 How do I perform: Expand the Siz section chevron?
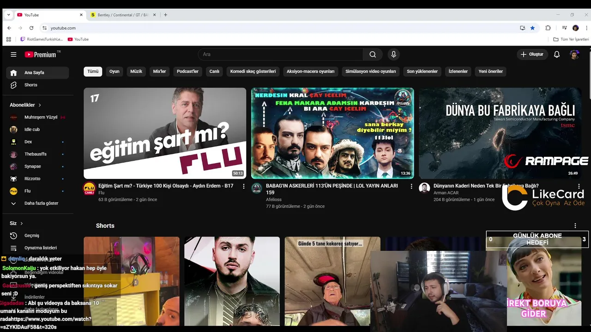tap(21, 223)
